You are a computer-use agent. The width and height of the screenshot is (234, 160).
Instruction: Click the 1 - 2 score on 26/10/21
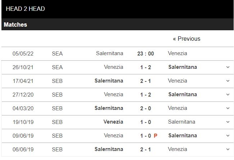click(146, 67)
